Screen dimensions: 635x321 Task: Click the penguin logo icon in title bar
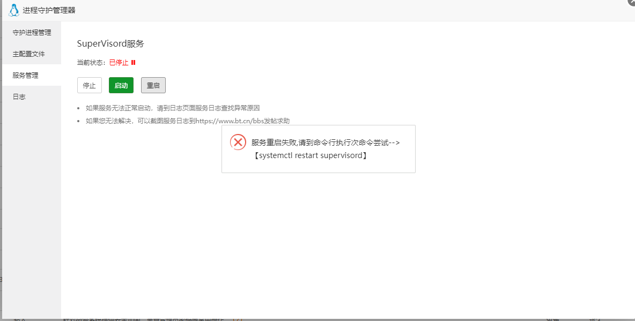pos(14,10)
